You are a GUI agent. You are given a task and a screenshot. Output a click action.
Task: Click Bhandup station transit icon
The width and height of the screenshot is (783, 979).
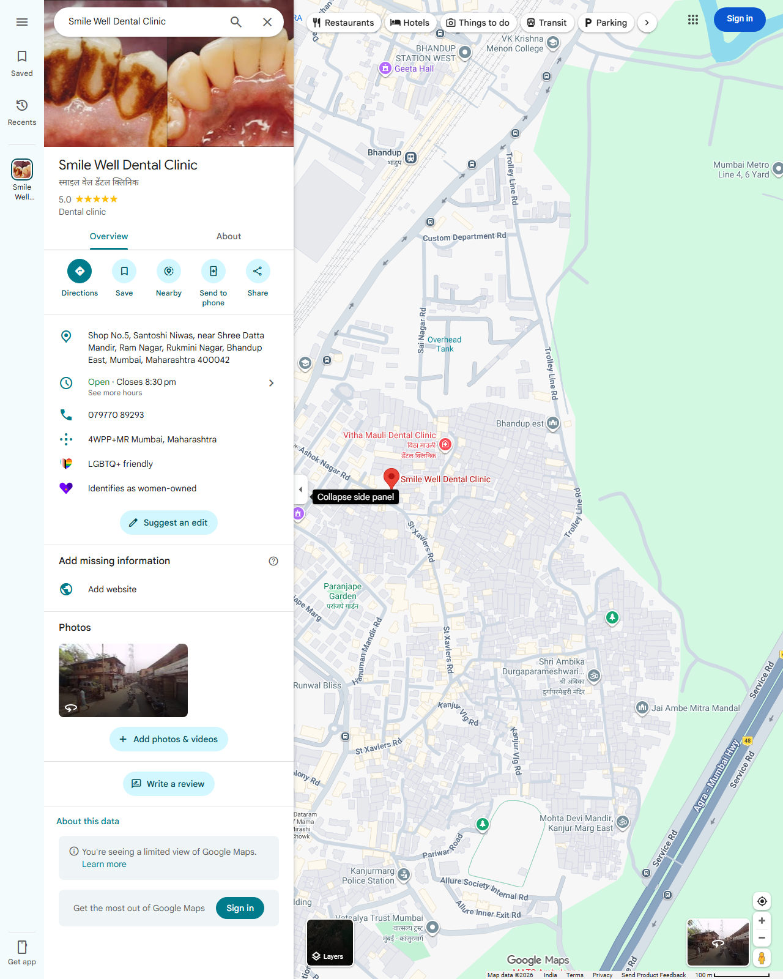coord(411,158)
